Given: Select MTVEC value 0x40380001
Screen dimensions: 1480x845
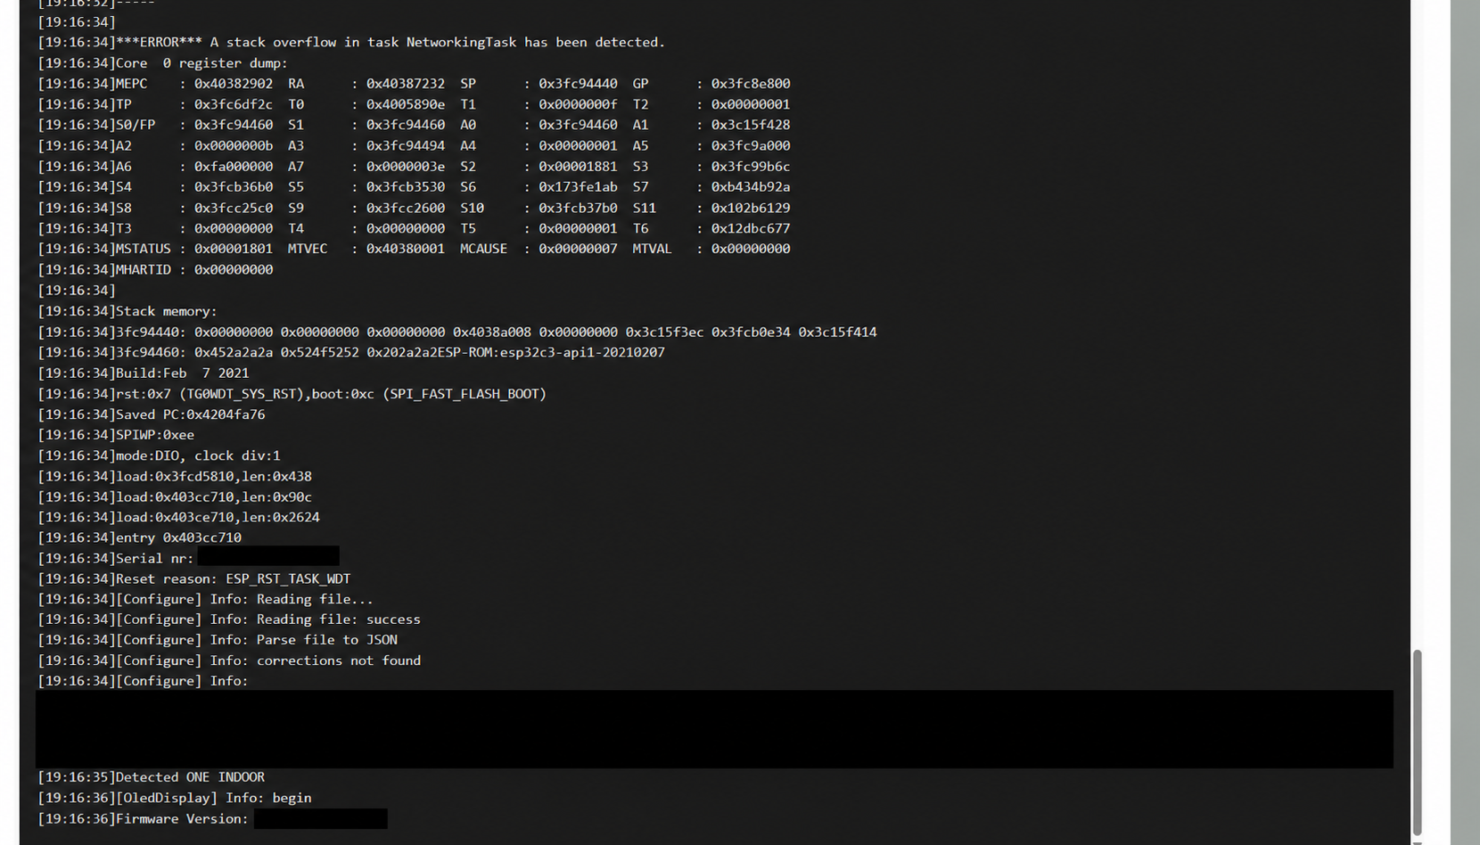Looking at the screenshot, I should click(406, 249).
